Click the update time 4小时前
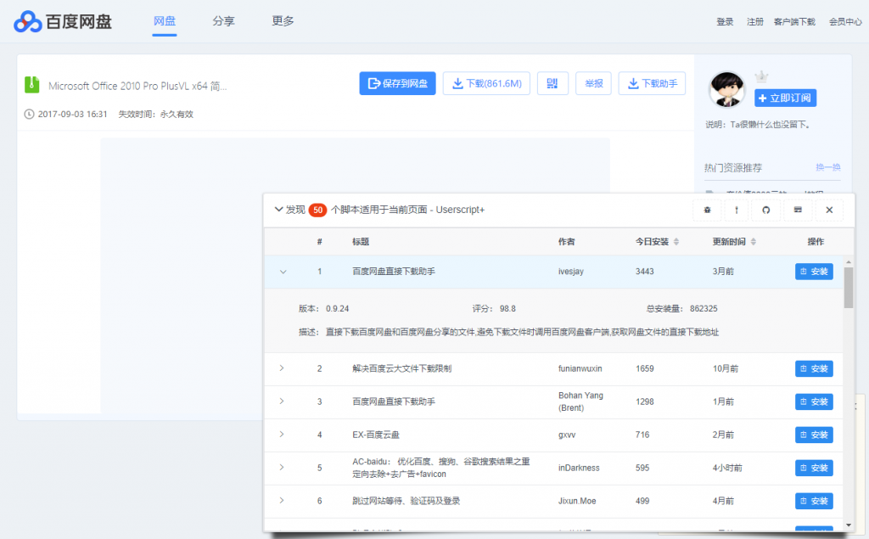 pyautogui.click(x=727, y=468)
